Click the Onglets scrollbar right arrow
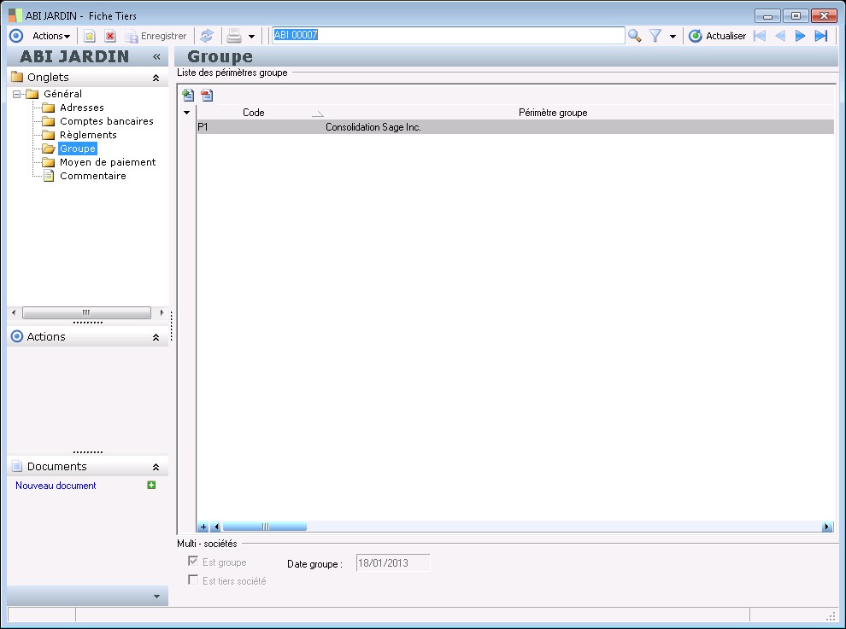This screenshot has width=846, height=629. pos(162,312)
